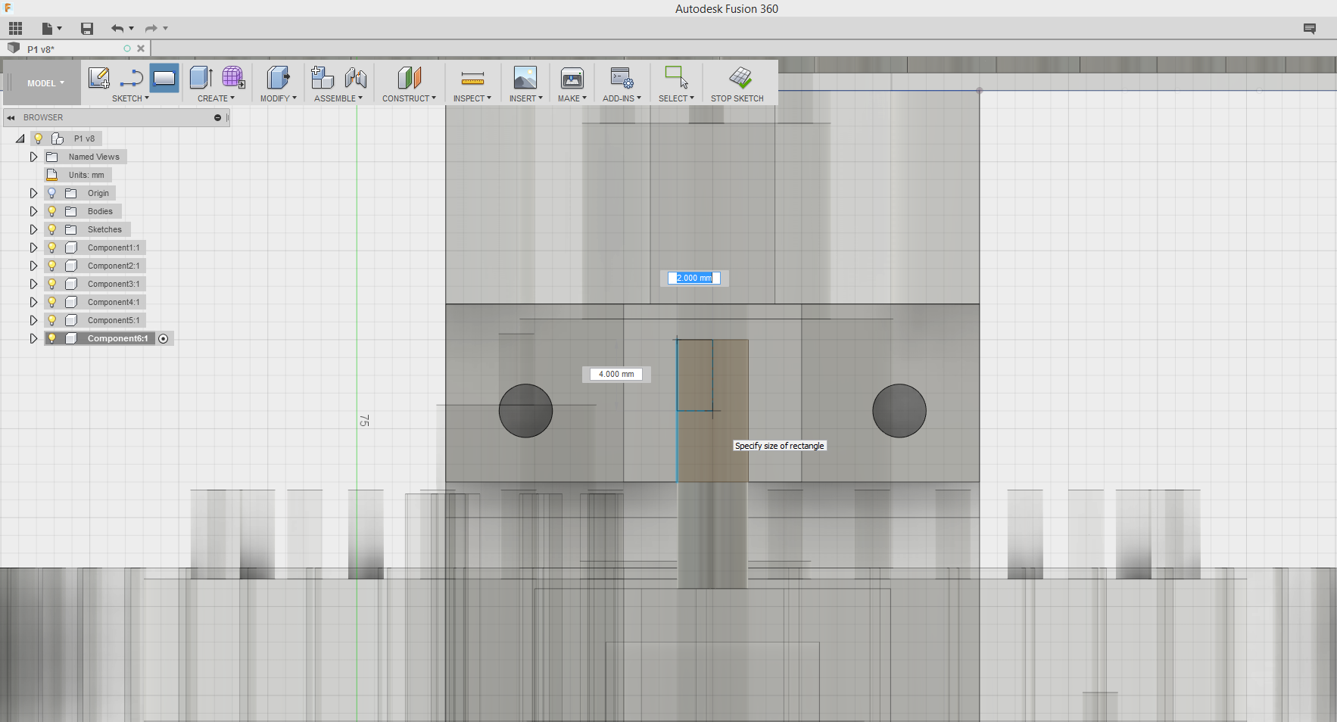
Task: Click the Save icon
Action: (87, 29)
